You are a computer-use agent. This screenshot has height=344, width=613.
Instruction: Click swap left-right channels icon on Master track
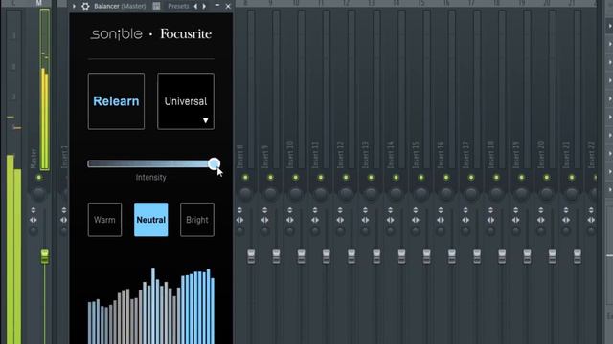(34, 220)
